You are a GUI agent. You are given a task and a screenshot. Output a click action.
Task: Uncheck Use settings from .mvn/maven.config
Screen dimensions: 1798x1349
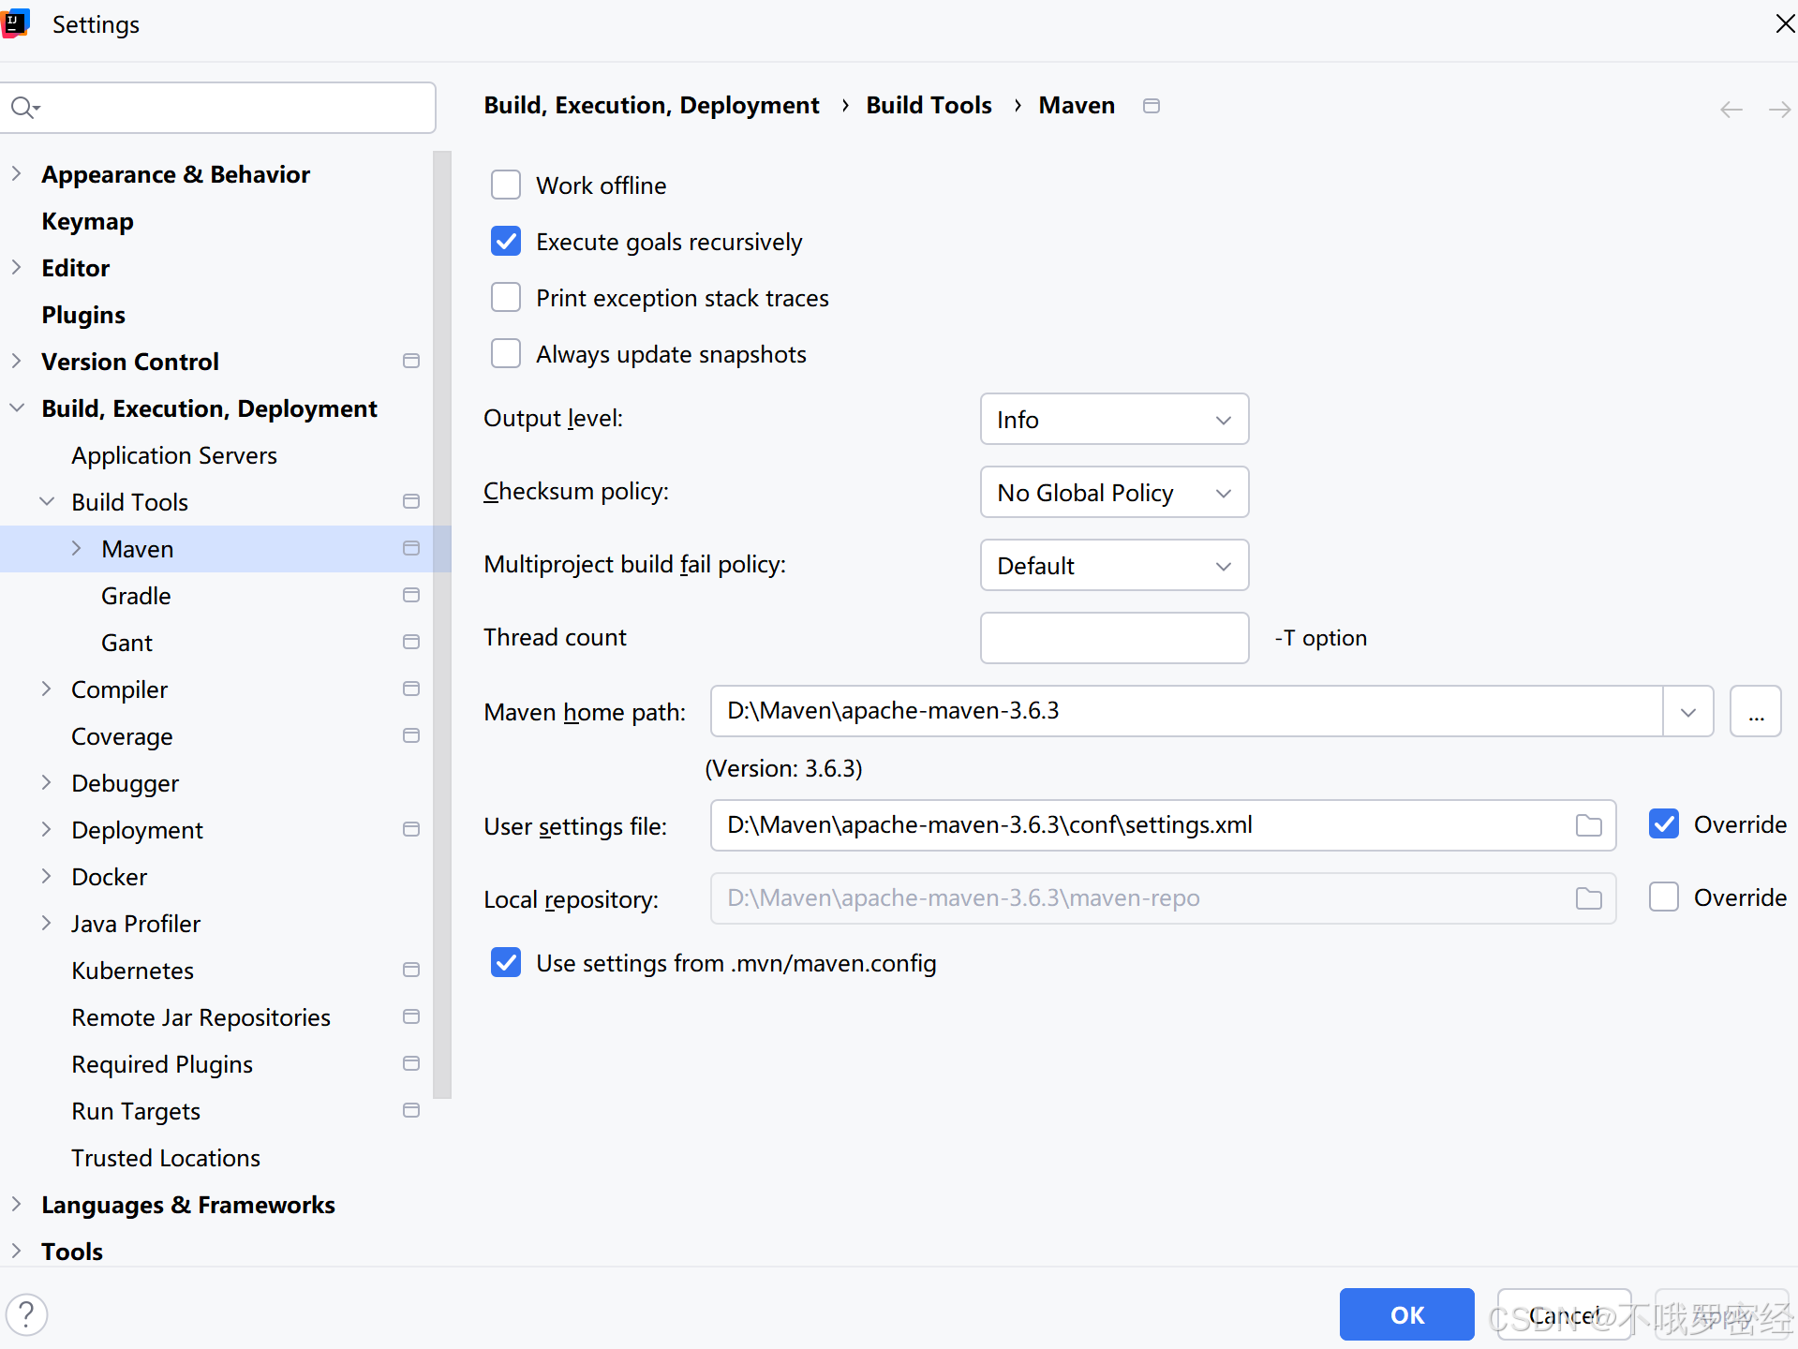(506, 962)
